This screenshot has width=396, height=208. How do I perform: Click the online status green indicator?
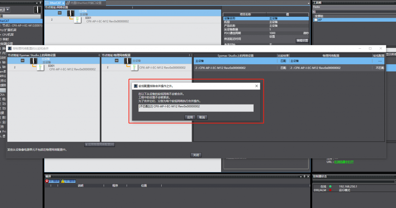330,187
